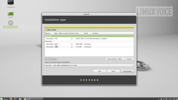Open the network connection tray icon
178x100 pixels.
click(164, 99)
